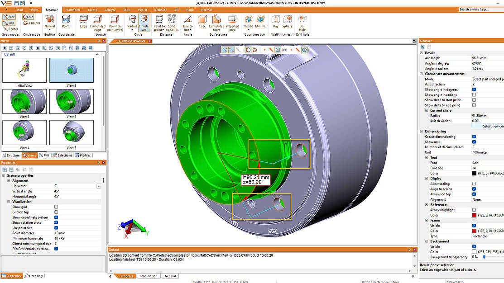
Task: Select the Face surface area tool
Action: click(x=202, y=22)
